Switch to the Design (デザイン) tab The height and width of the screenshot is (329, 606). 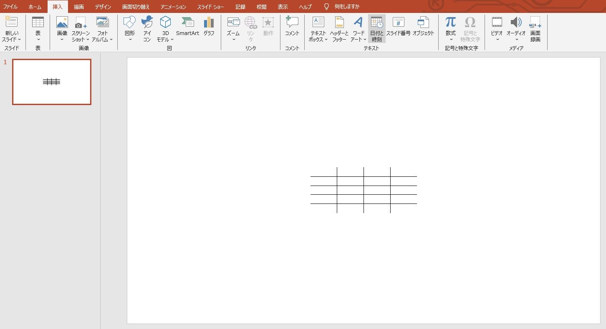click(x=103, y=7)
